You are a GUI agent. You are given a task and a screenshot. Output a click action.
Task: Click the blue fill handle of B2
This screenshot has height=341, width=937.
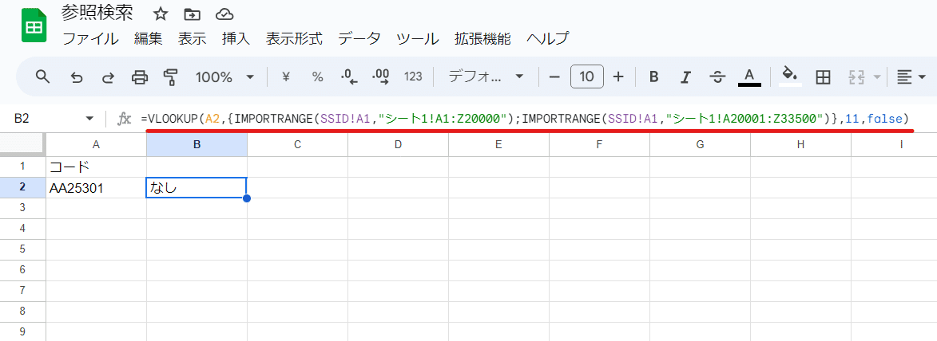(x=247, y=198)
